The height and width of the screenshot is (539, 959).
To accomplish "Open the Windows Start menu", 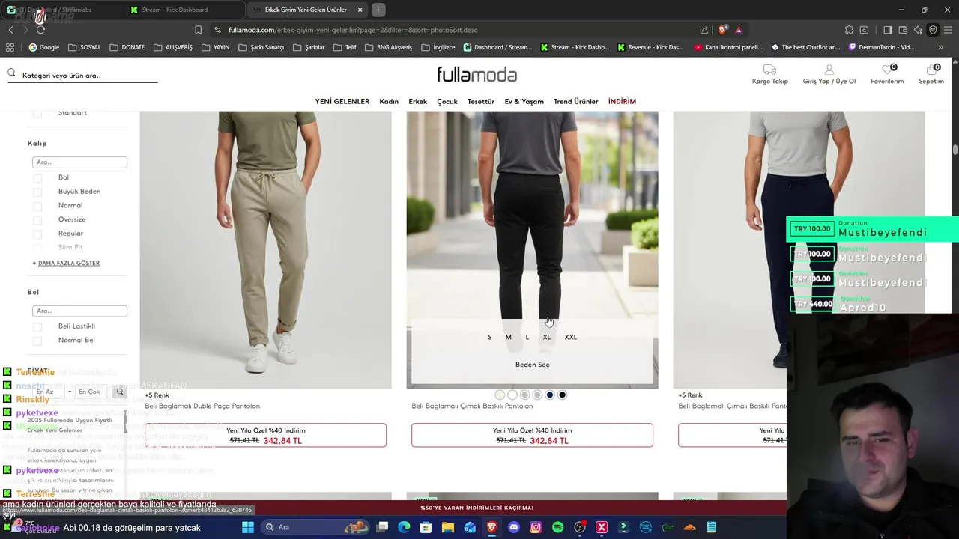I will pyautogui.click(x=248, y=527).
